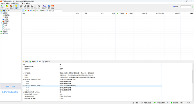Screen dimensions: 194x104
Task: Click the Start task globe icon
Action: pyautogui.click(x=21, y=6)
